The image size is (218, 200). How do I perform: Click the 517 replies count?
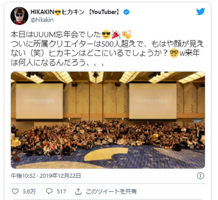61,191
